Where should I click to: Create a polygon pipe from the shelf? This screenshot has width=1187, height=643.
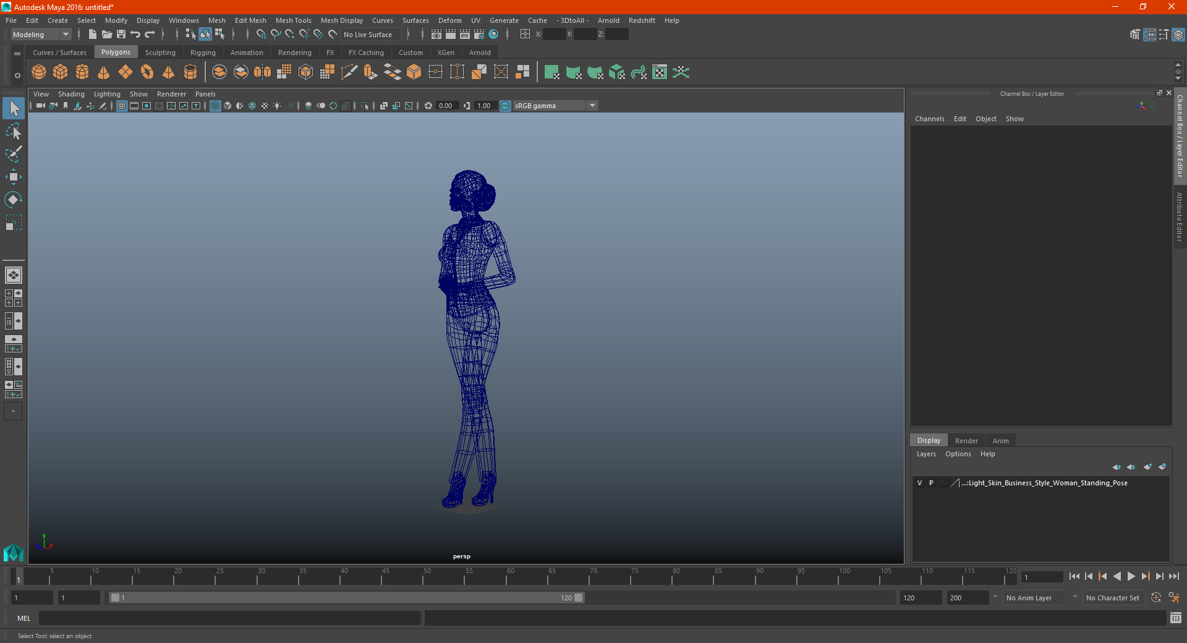pyautogui.click(x=190, y=72)
